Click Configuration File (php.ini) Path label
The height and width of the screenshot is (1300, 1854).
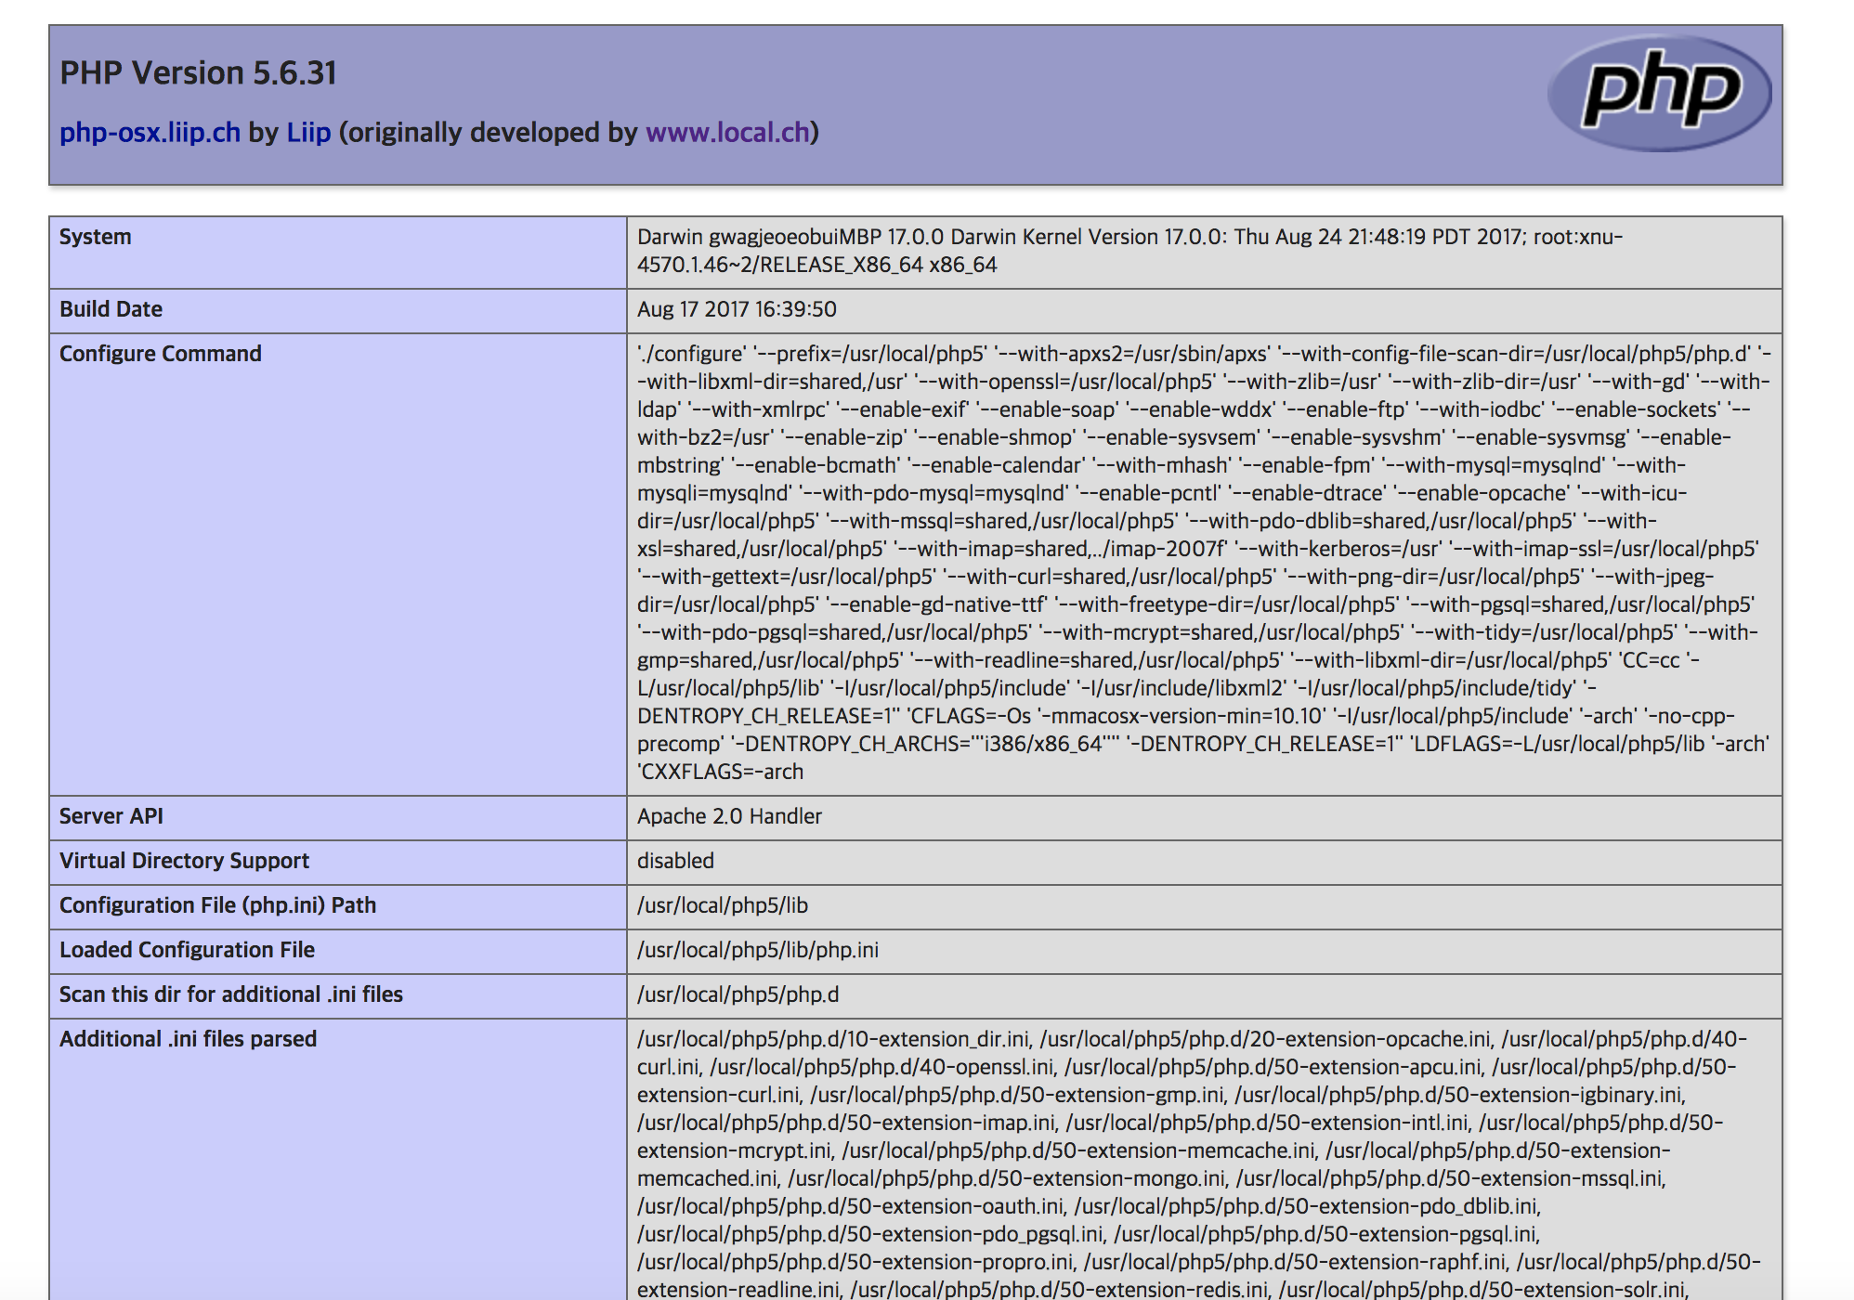coord(217,905)
